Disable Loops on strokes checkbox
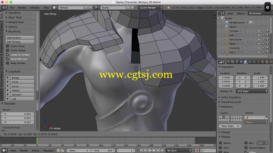This screenshot has width=273, height=153. 8,54
